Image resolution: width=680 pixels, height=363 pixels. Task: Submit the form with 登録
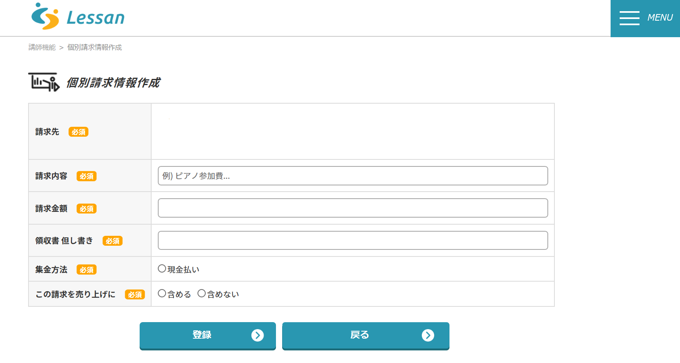pos(208,335)
